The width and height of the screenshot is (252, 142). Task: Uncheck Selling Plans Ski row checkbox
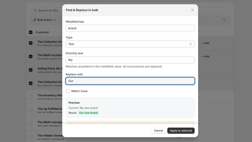[x=31, y=70]
